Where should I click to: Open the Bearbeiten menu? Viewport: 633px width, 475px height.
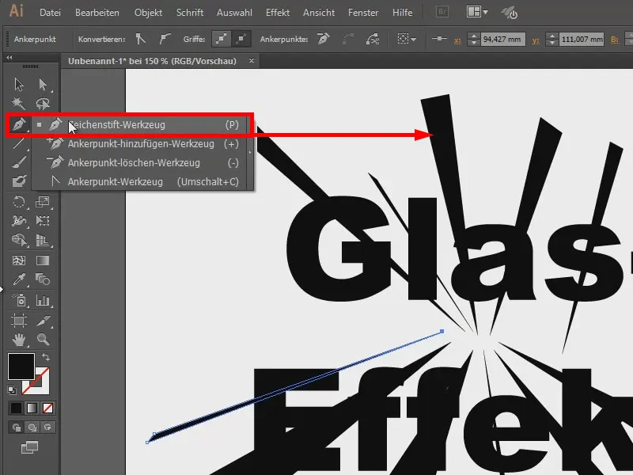[97, 13]
